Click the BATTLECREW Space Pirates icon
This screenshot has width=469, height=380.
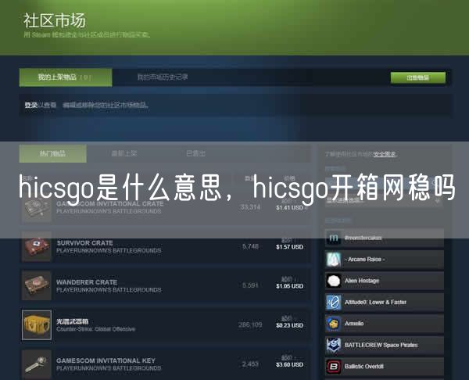[x=334, y=345]
